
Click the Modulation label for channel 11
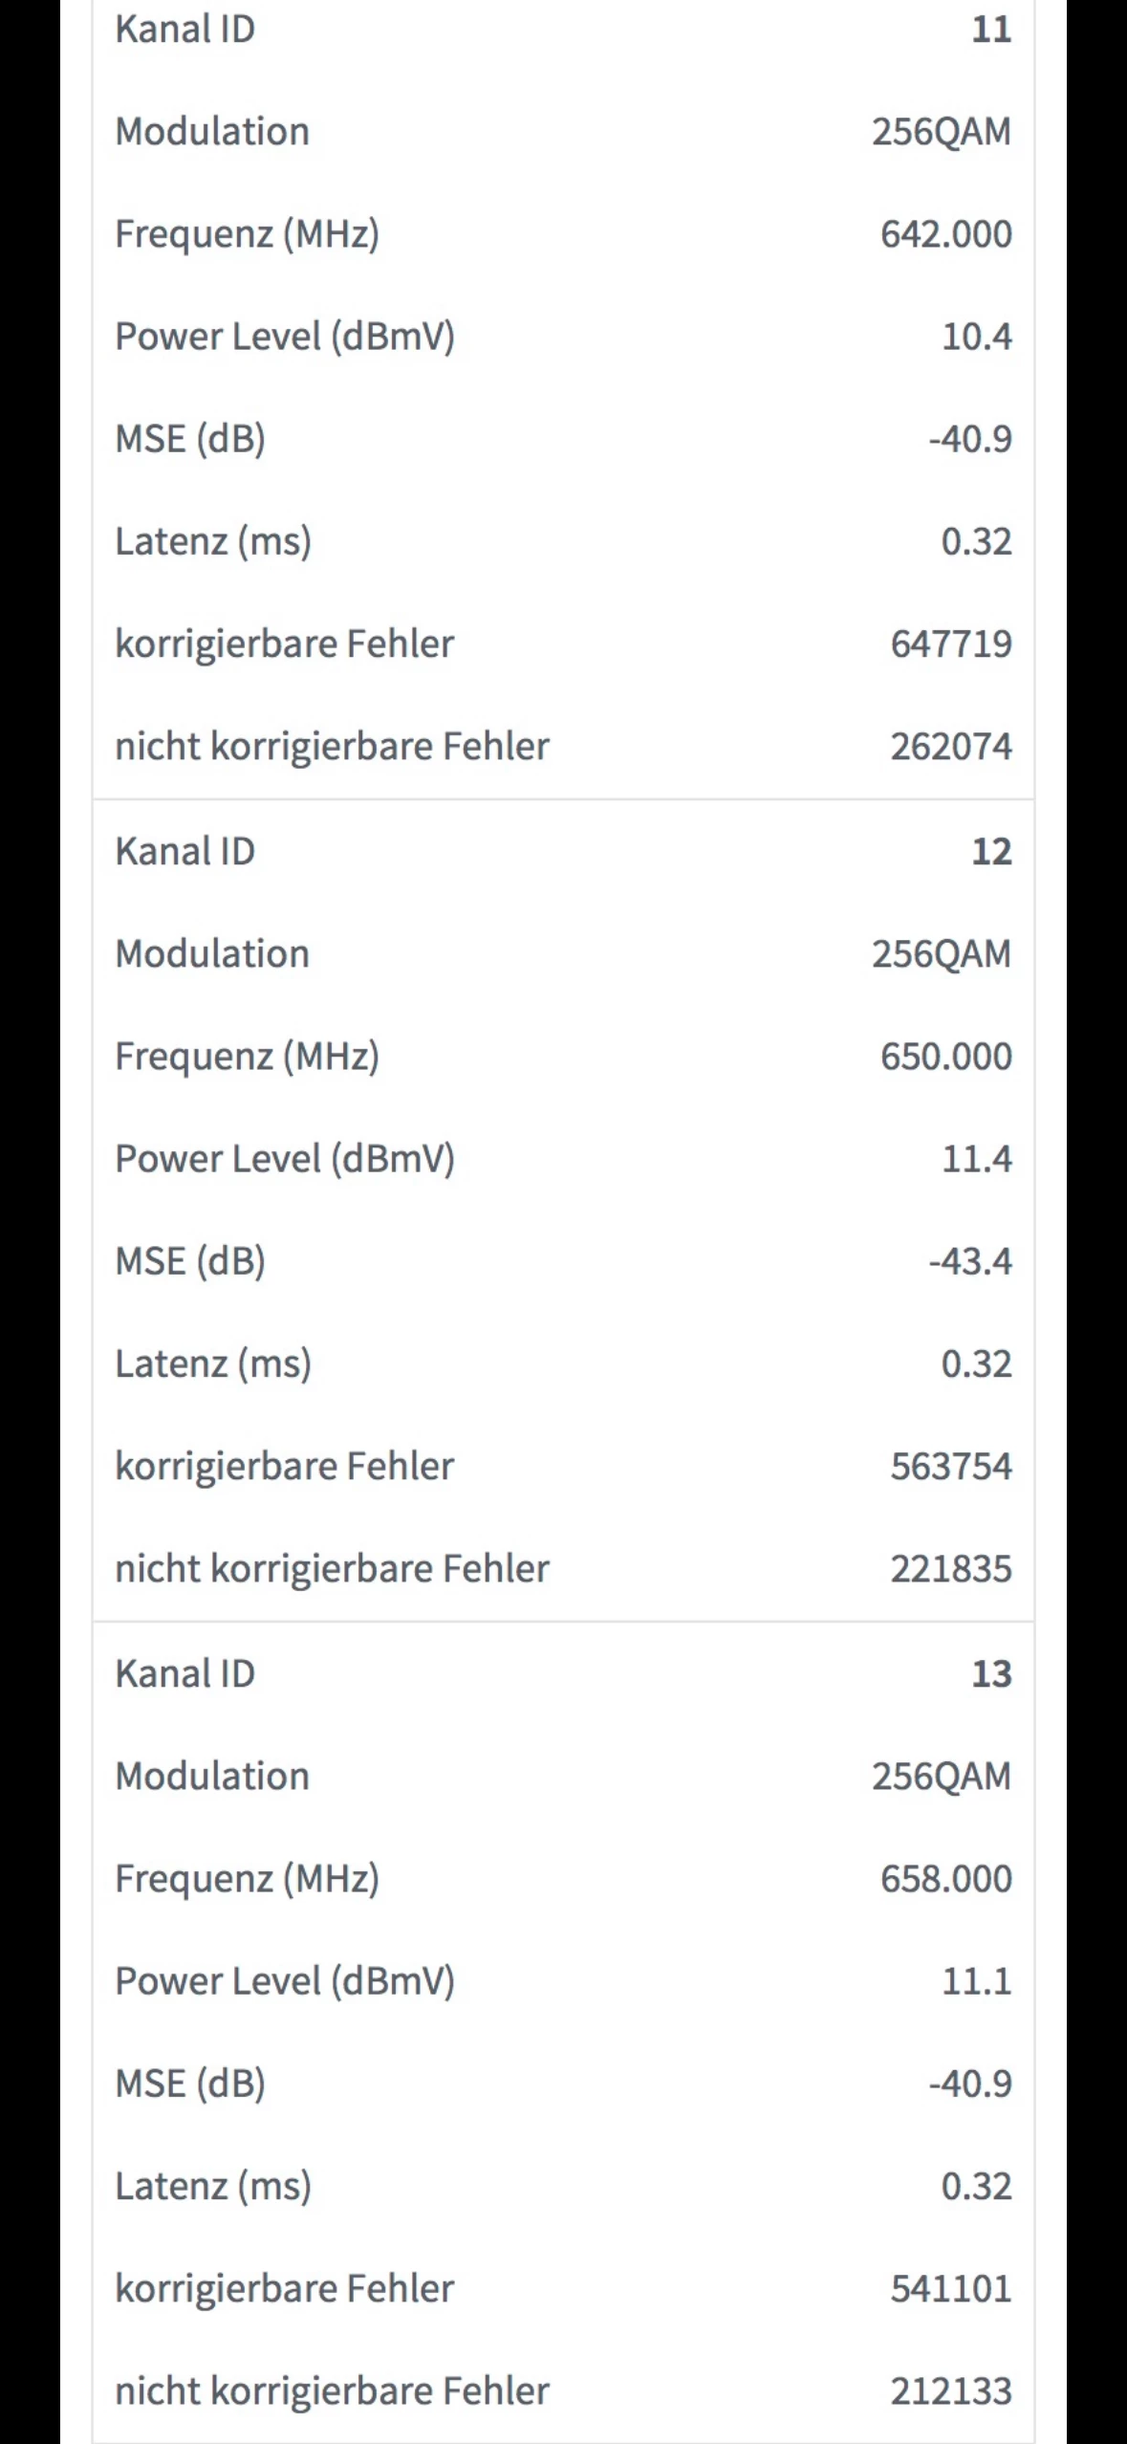point(212,132)
